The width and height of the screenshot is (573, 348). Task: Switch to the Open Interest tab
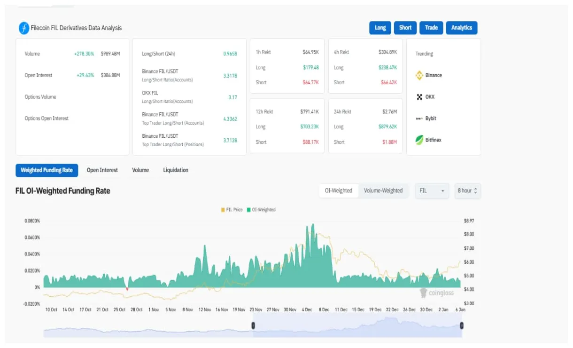pyautogui.click(x=102, y=170)
